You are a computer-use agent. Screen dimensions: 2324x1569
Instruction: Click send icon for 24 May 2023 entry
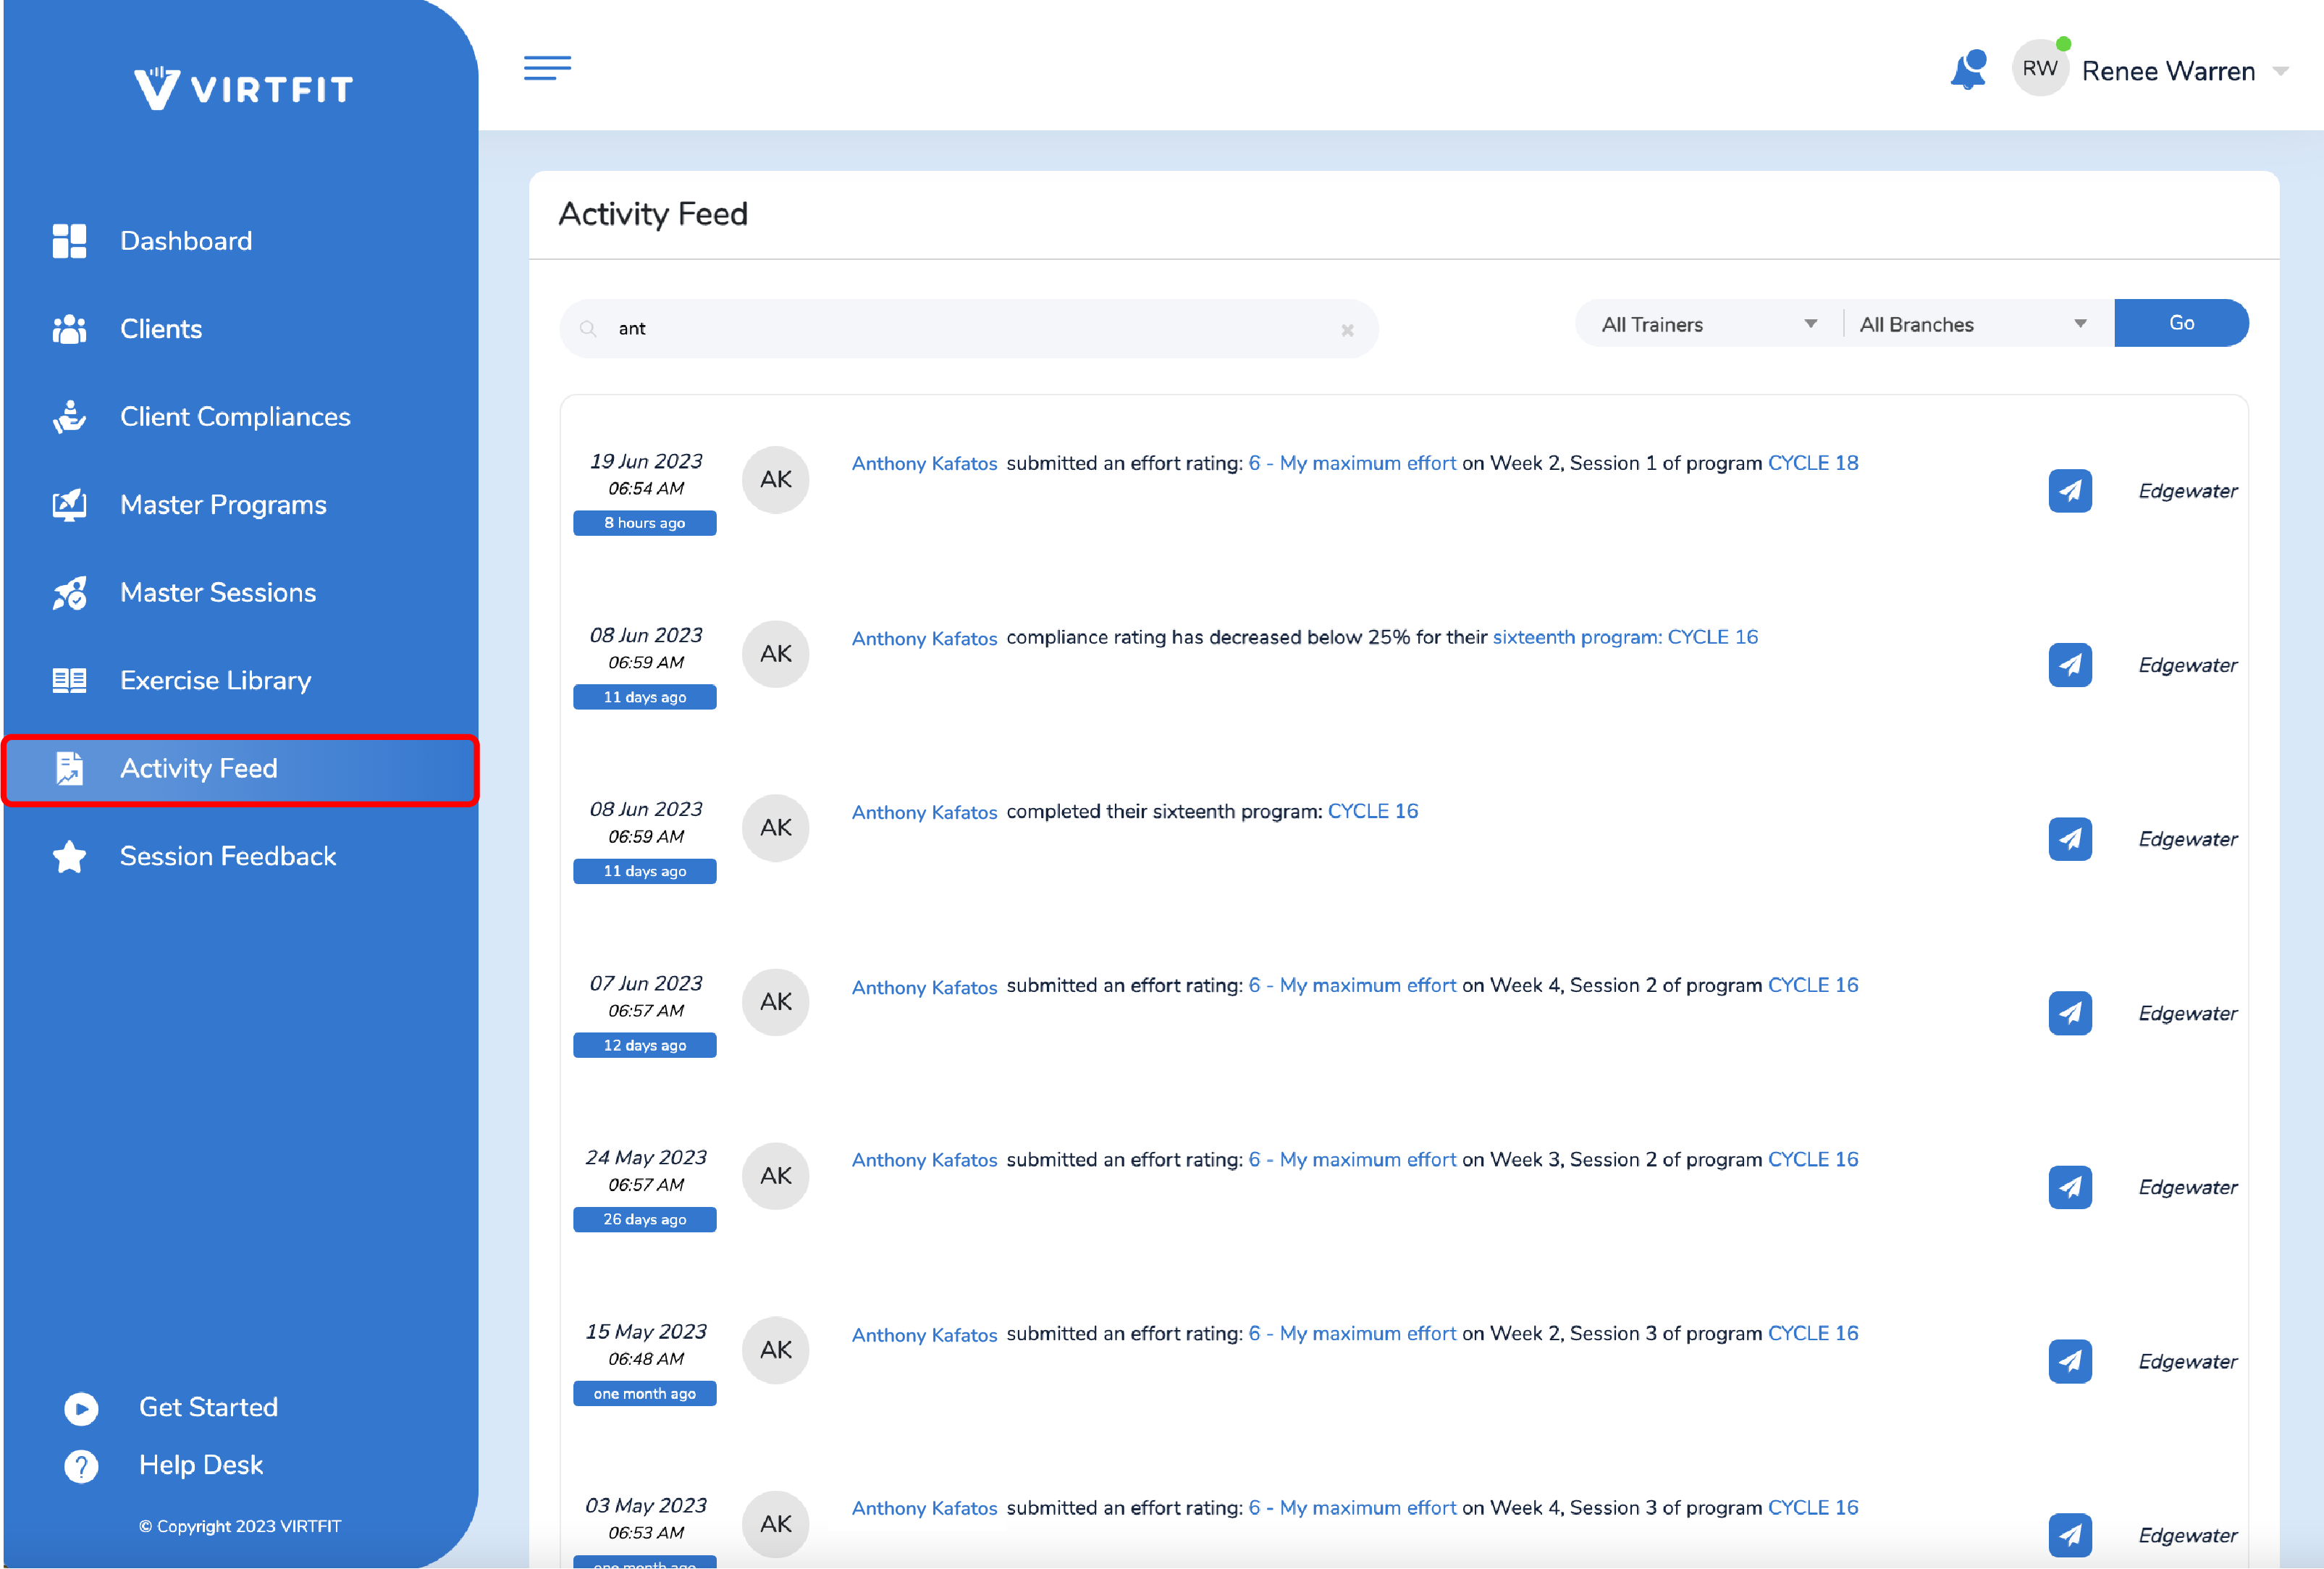click(x=2070, y=1187)
